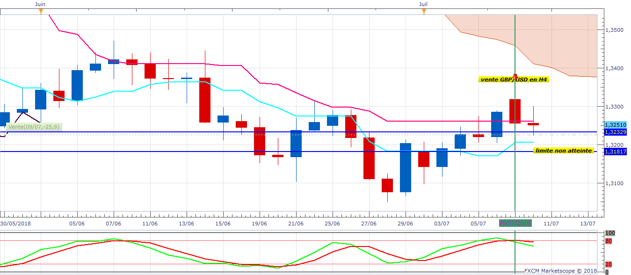Click the highlighted 09/07/2018 date label
Viewport: 631px width, 275px height.
pos(515,223)
